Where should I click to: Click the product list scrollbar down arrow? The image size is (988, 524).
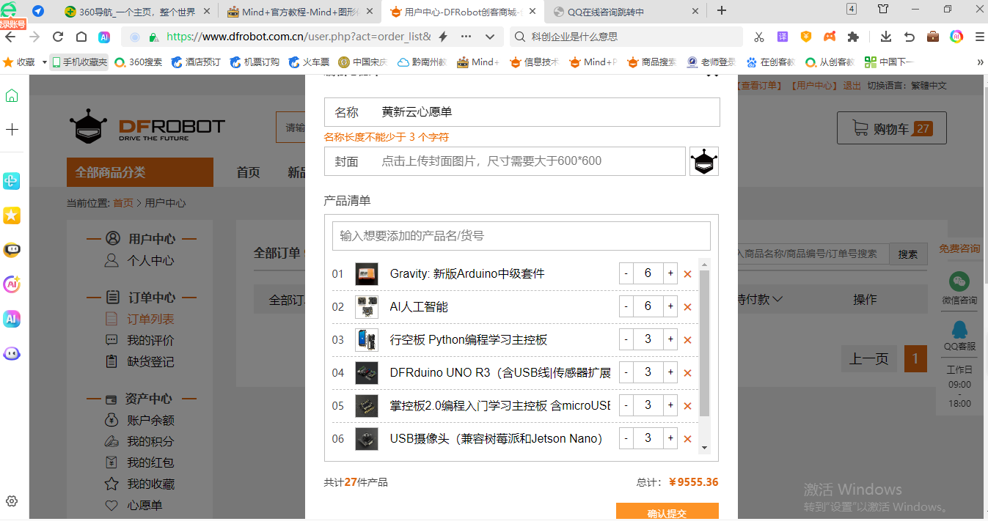pyautogui.click(x=704, y=448)
